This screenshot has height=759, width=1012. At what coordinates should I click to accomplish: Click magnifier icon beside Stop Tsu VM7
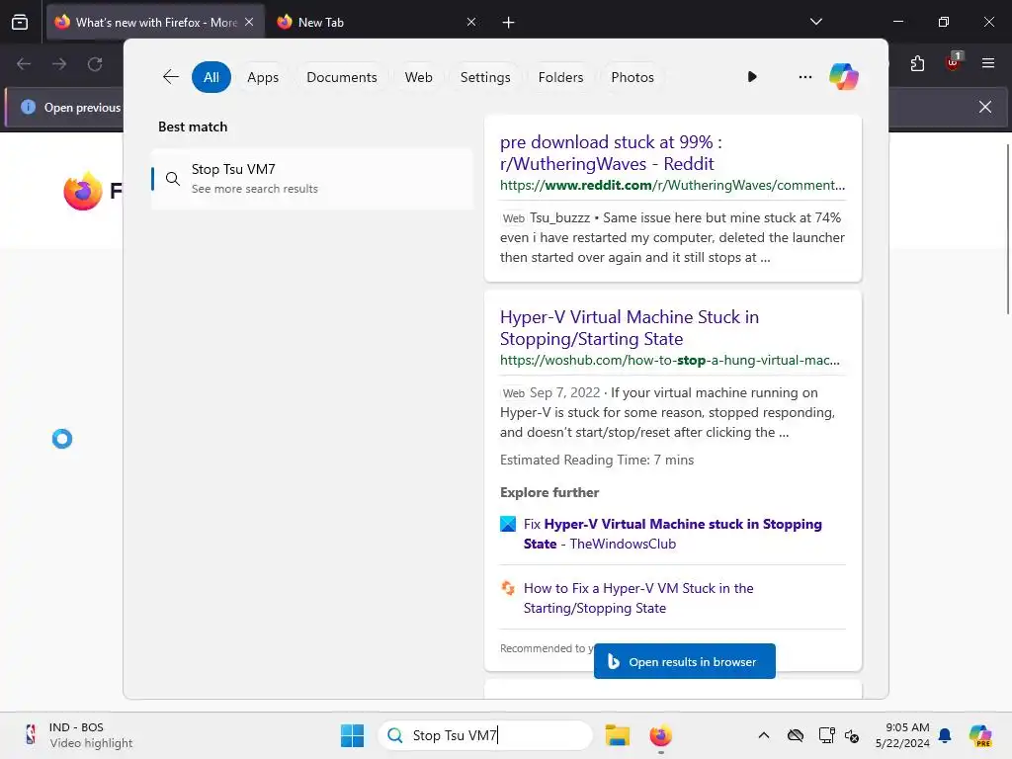point(172,179)
